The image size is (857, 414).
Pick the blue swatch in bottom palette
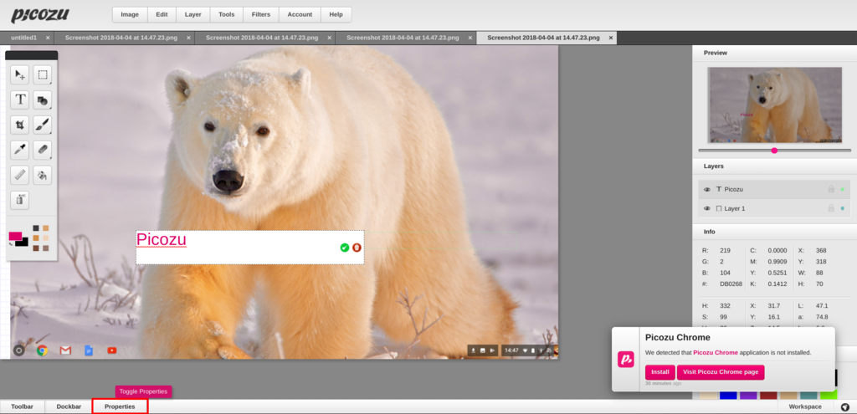pos(727,394)
